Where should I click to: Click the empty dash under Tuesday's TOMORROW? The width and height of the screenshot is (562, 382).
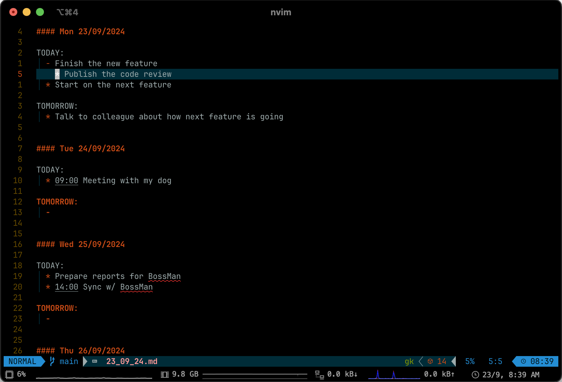pyautogui.click(x=48, y=212)
